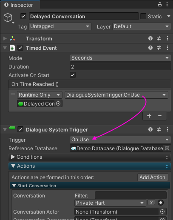Click the Demo Database reference field
This screenshot has height=220, width=173.
(x=120, y=149)
